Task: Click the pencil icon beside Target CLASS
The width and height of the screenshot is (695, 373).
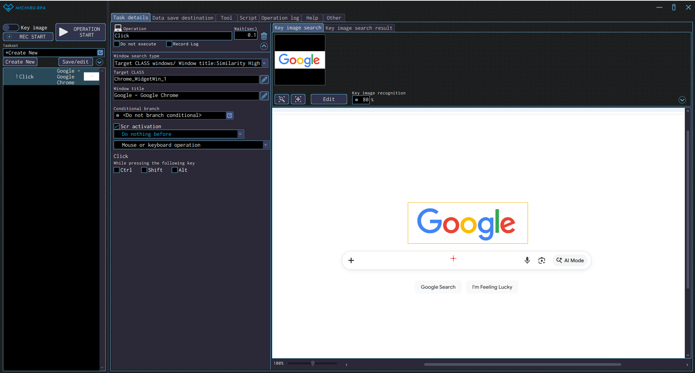Action: click(x=264, y=79)
